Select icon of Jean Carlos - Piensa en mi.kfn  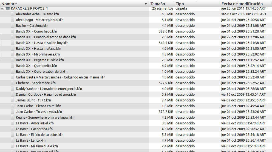(13, 106)
